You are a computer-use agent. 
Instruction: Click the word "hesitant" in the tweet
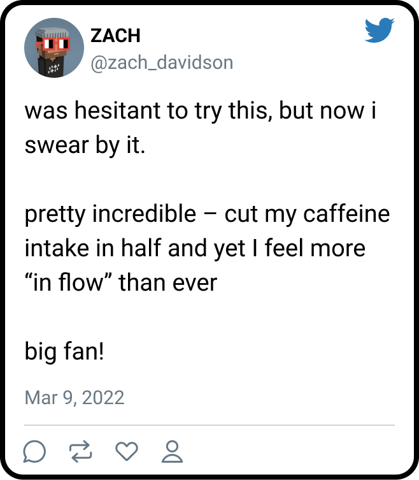[x=119, y=111]
